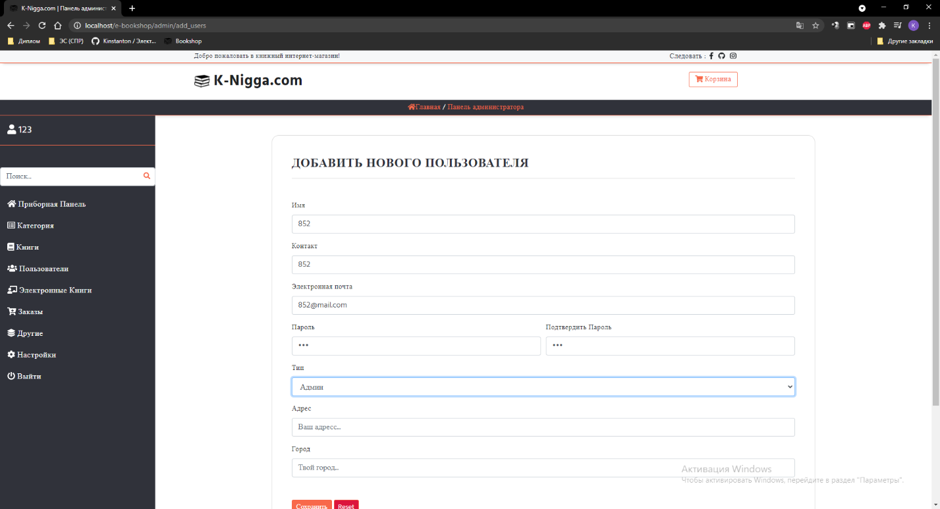Open the Kinstanton GitHub bookmark
Screen dimensions: 940x509
tap(124, 41)
